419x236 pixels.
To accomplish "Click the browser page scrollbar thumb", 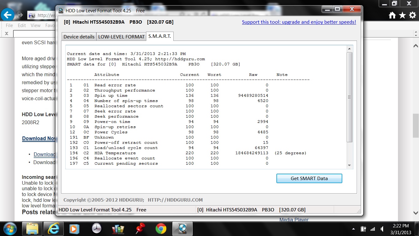I will (x=416, y=126).
